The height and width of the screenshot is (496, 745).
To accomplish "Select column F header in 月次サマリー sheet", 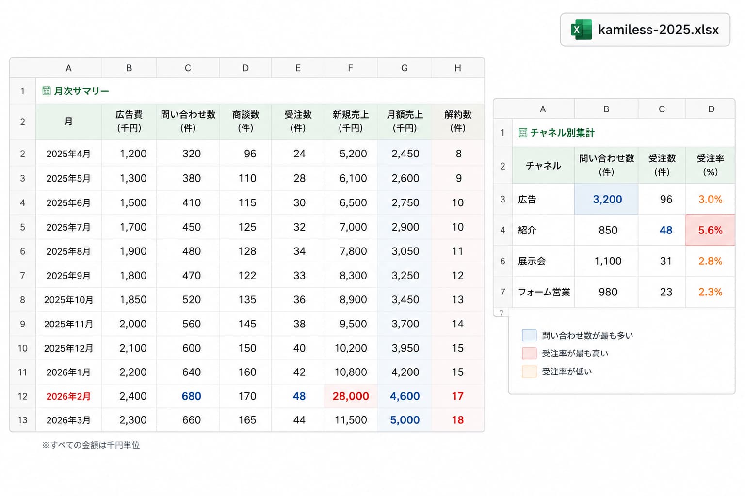I will coord(351,68).
